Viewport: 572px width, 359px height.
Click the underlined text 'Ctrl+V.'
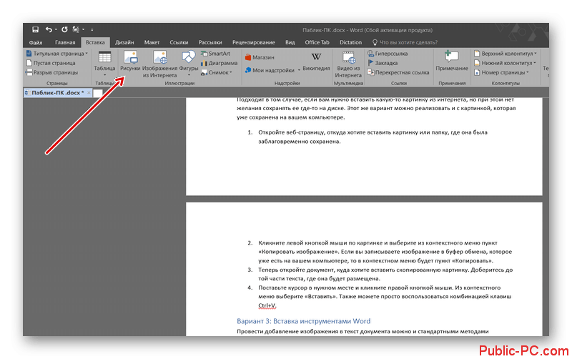point(267,306)
